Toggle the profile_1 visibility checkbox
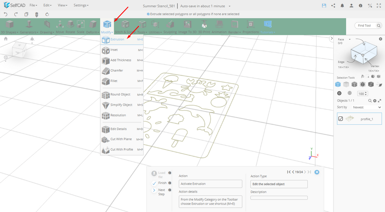This screenshot has height=212, width=385. point(341,119)
